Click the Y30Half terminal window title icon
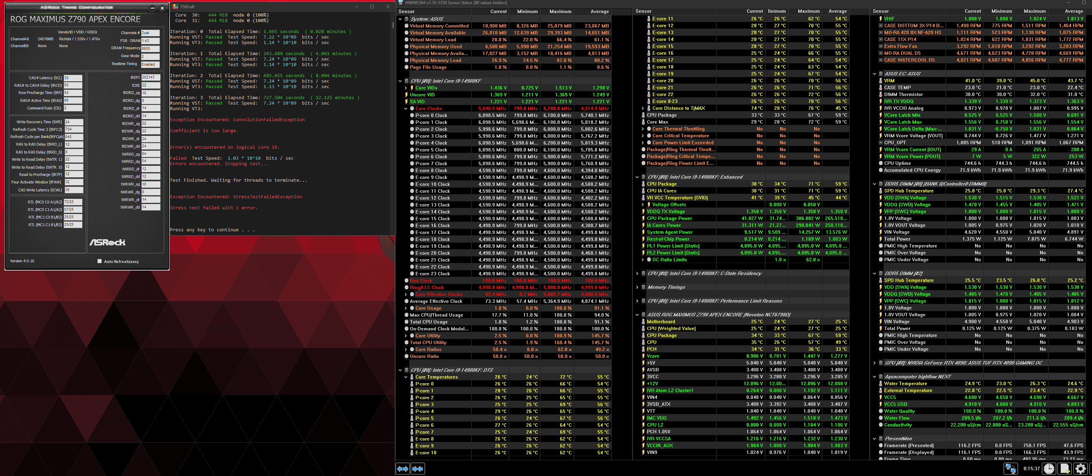Screen dimensions: 1092x476 tap(175, 6)
